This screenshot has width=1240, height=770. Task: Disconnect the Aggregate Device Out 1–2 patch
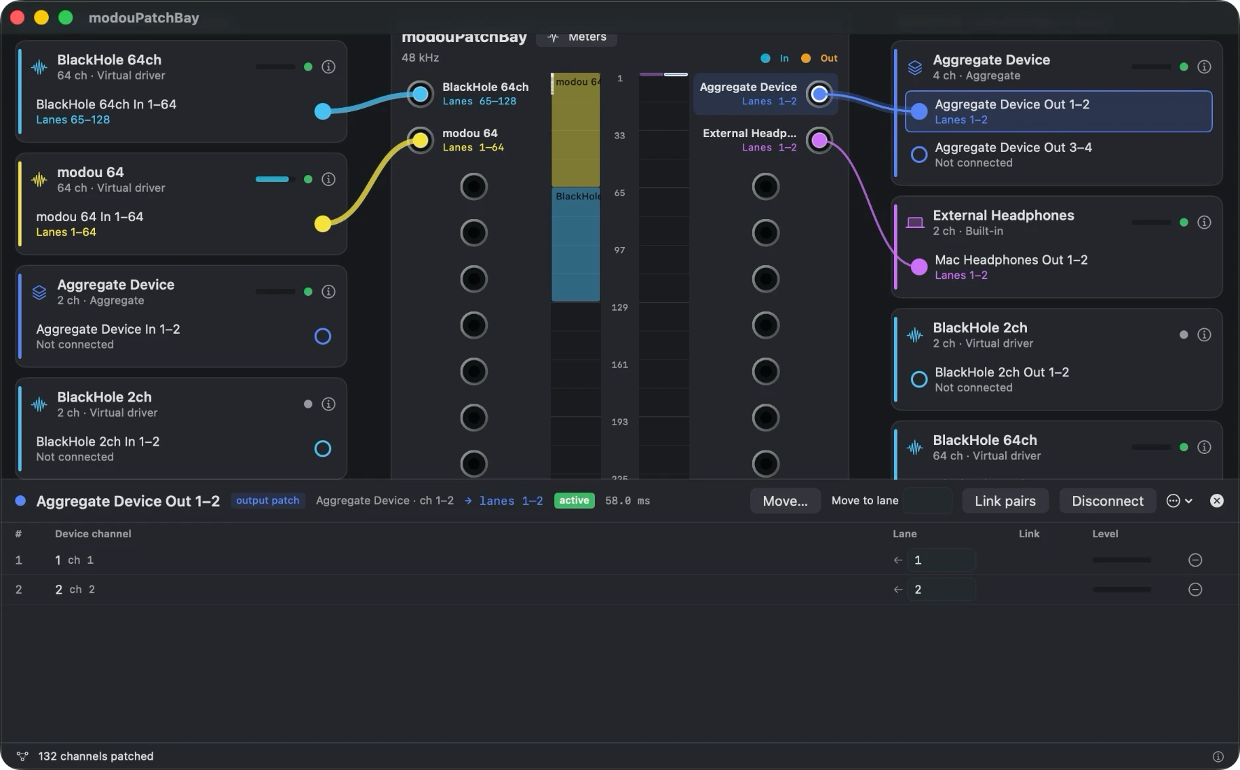click(x=1107, y=501)
